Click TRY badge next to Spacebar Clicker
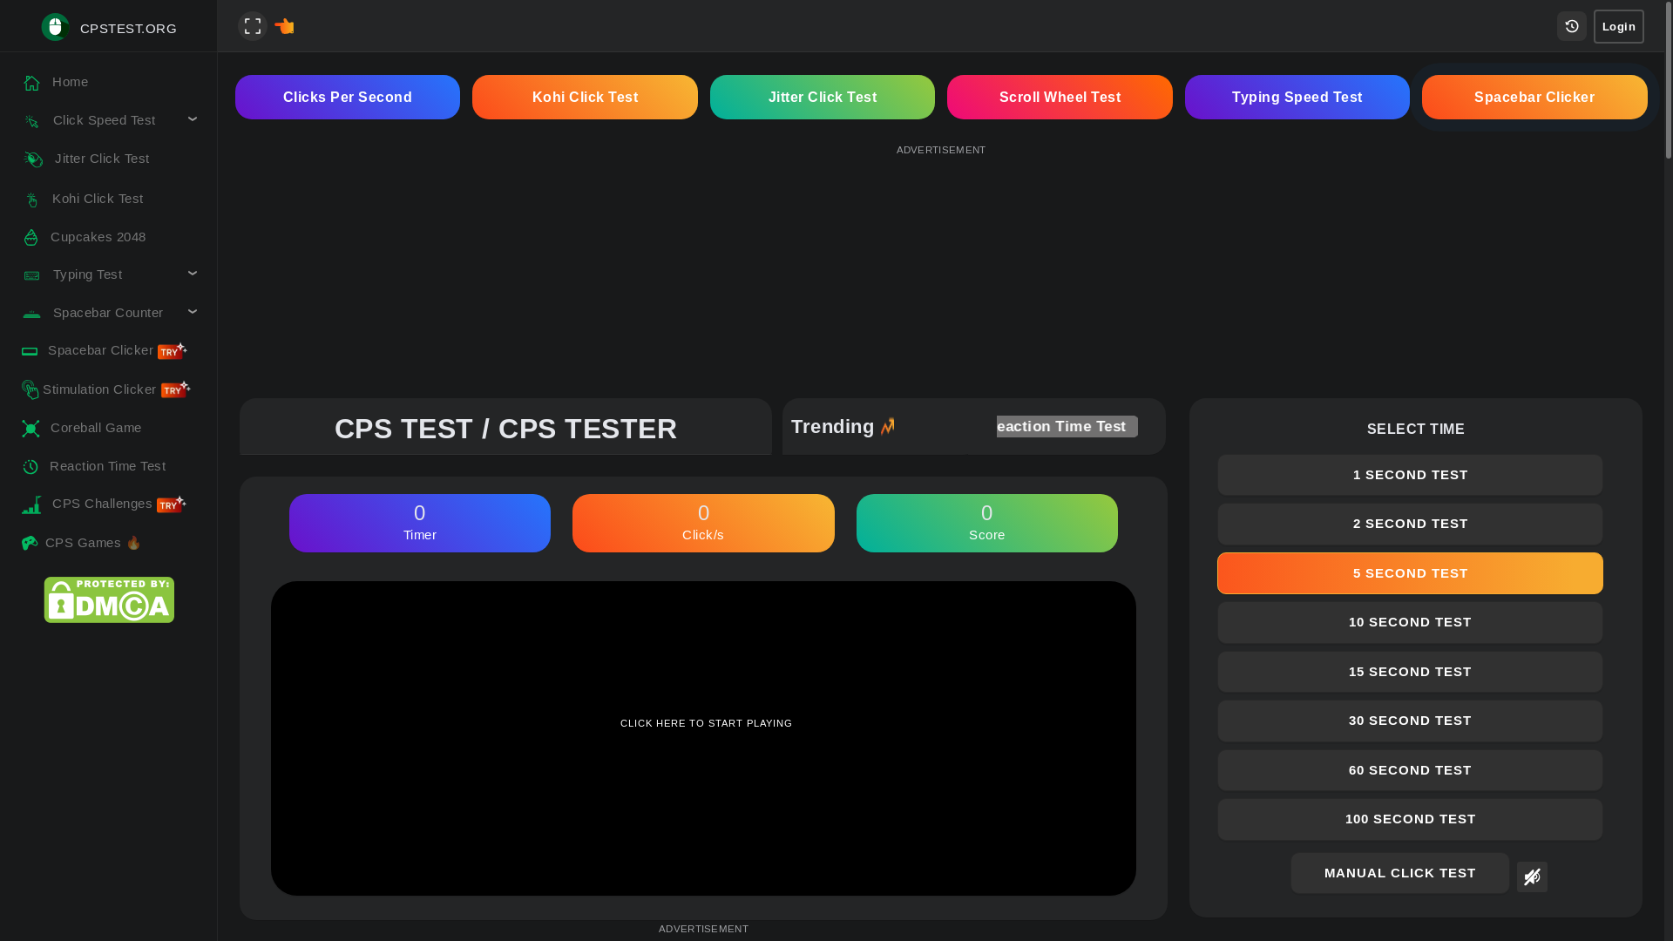The width and height of the screenshot is (1673, 941). click(x=172, y=350)
